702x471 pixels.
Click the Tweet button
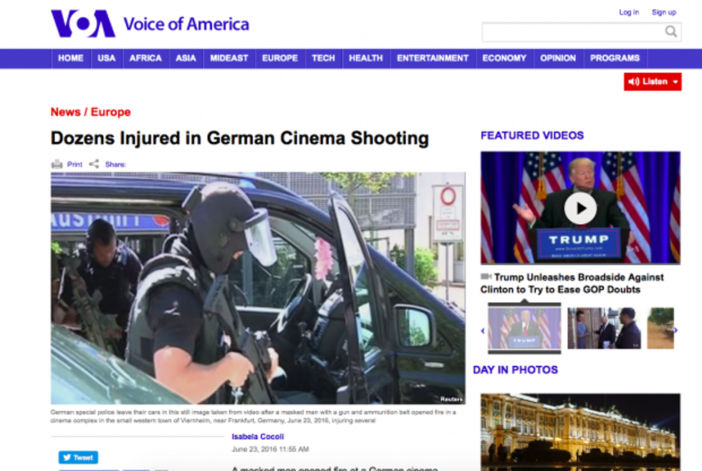click(x=78, y=457)
